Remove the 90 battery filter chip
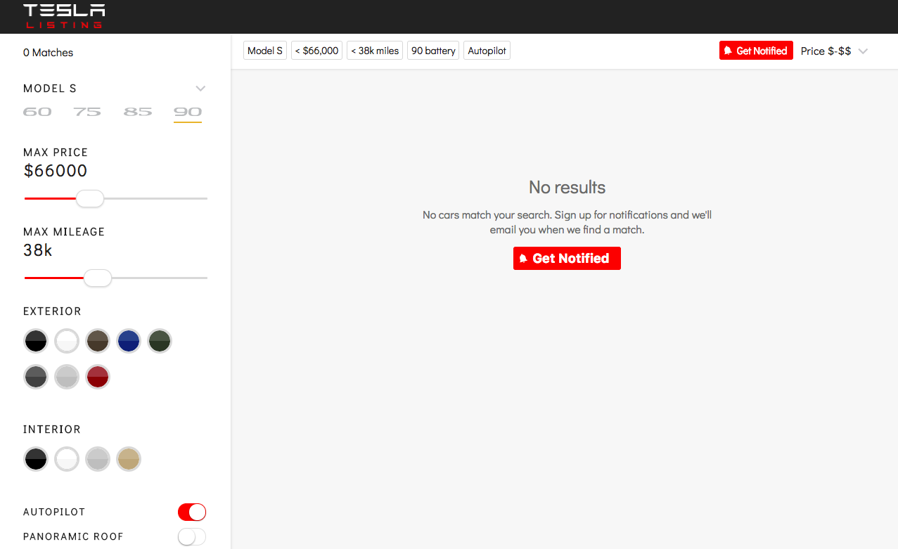Image resolution: width=898 pixels, height=549 pixels. pyautogui.click(x=433, y=51)
